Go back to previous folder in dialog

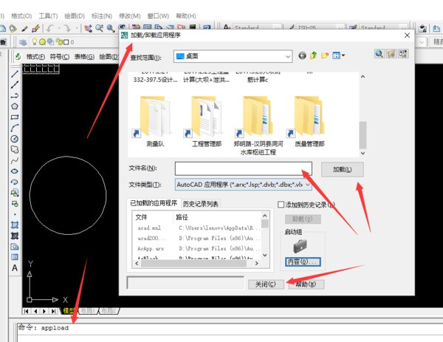[x=302, y=55]
